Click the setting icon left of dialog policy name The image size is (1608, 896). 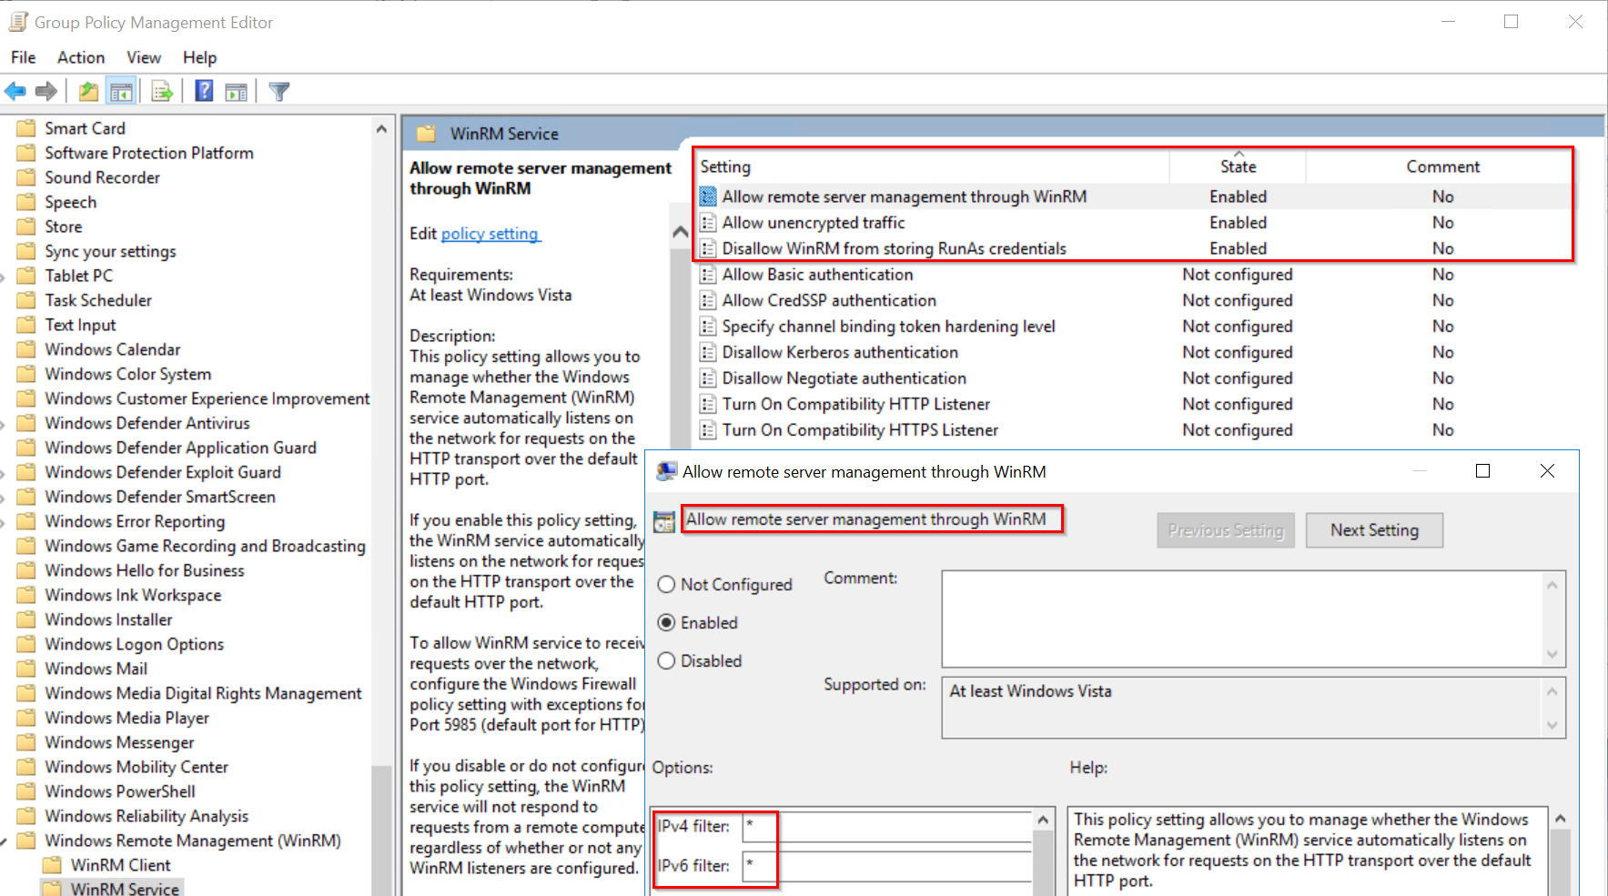click(x=664, y=521)
